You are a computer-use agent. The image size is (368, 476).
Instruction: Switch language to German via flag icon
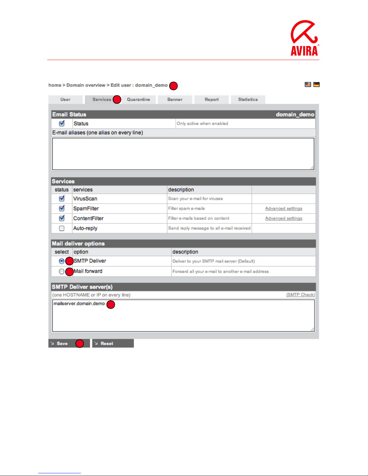316,84
